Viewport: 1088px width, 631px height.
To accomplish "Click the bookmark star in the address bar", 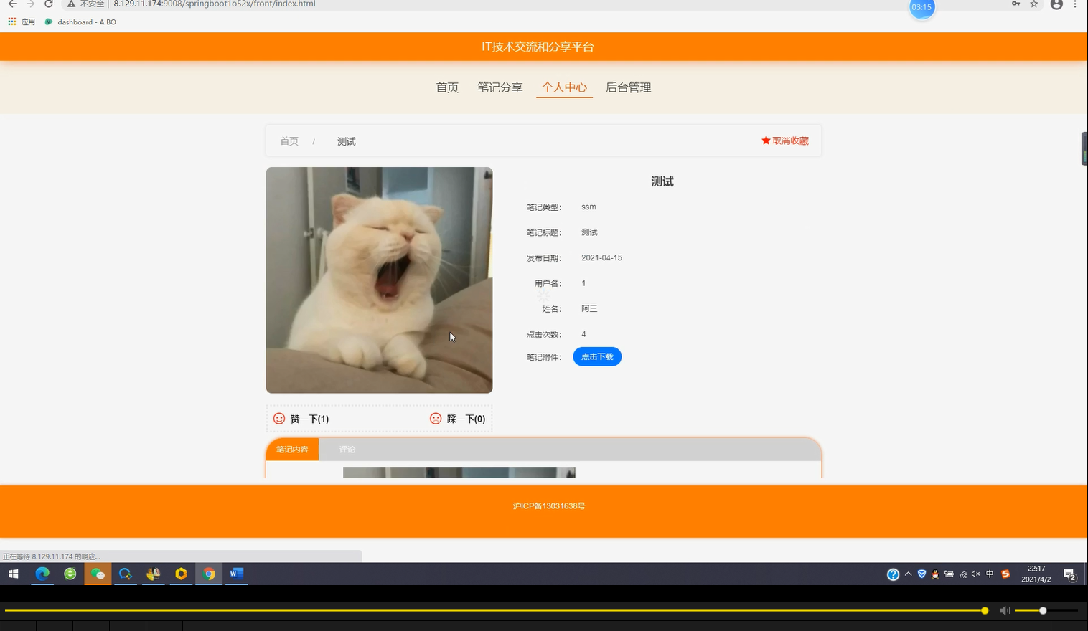I will pos(1033,4).
